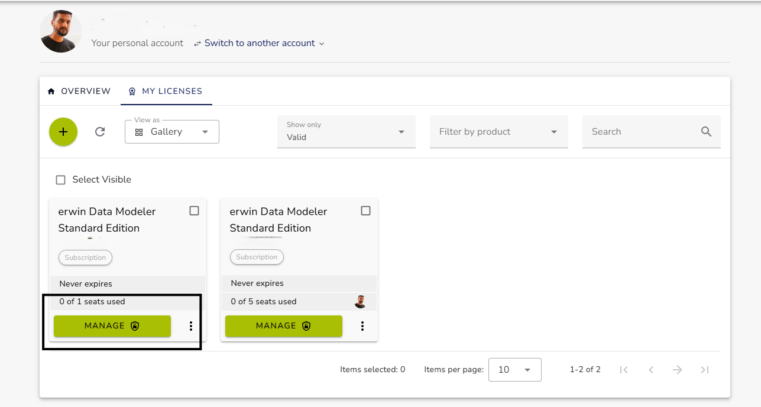Click 'Your personal account' text
This screenshot has width=761, height=407.
click(137, 43)
